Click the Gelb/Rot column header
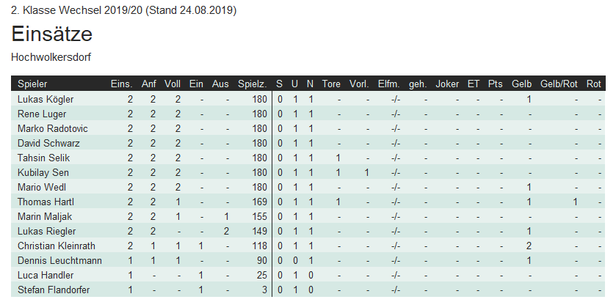The width and height of the screenshot is (616, 302). coord(559,84)
